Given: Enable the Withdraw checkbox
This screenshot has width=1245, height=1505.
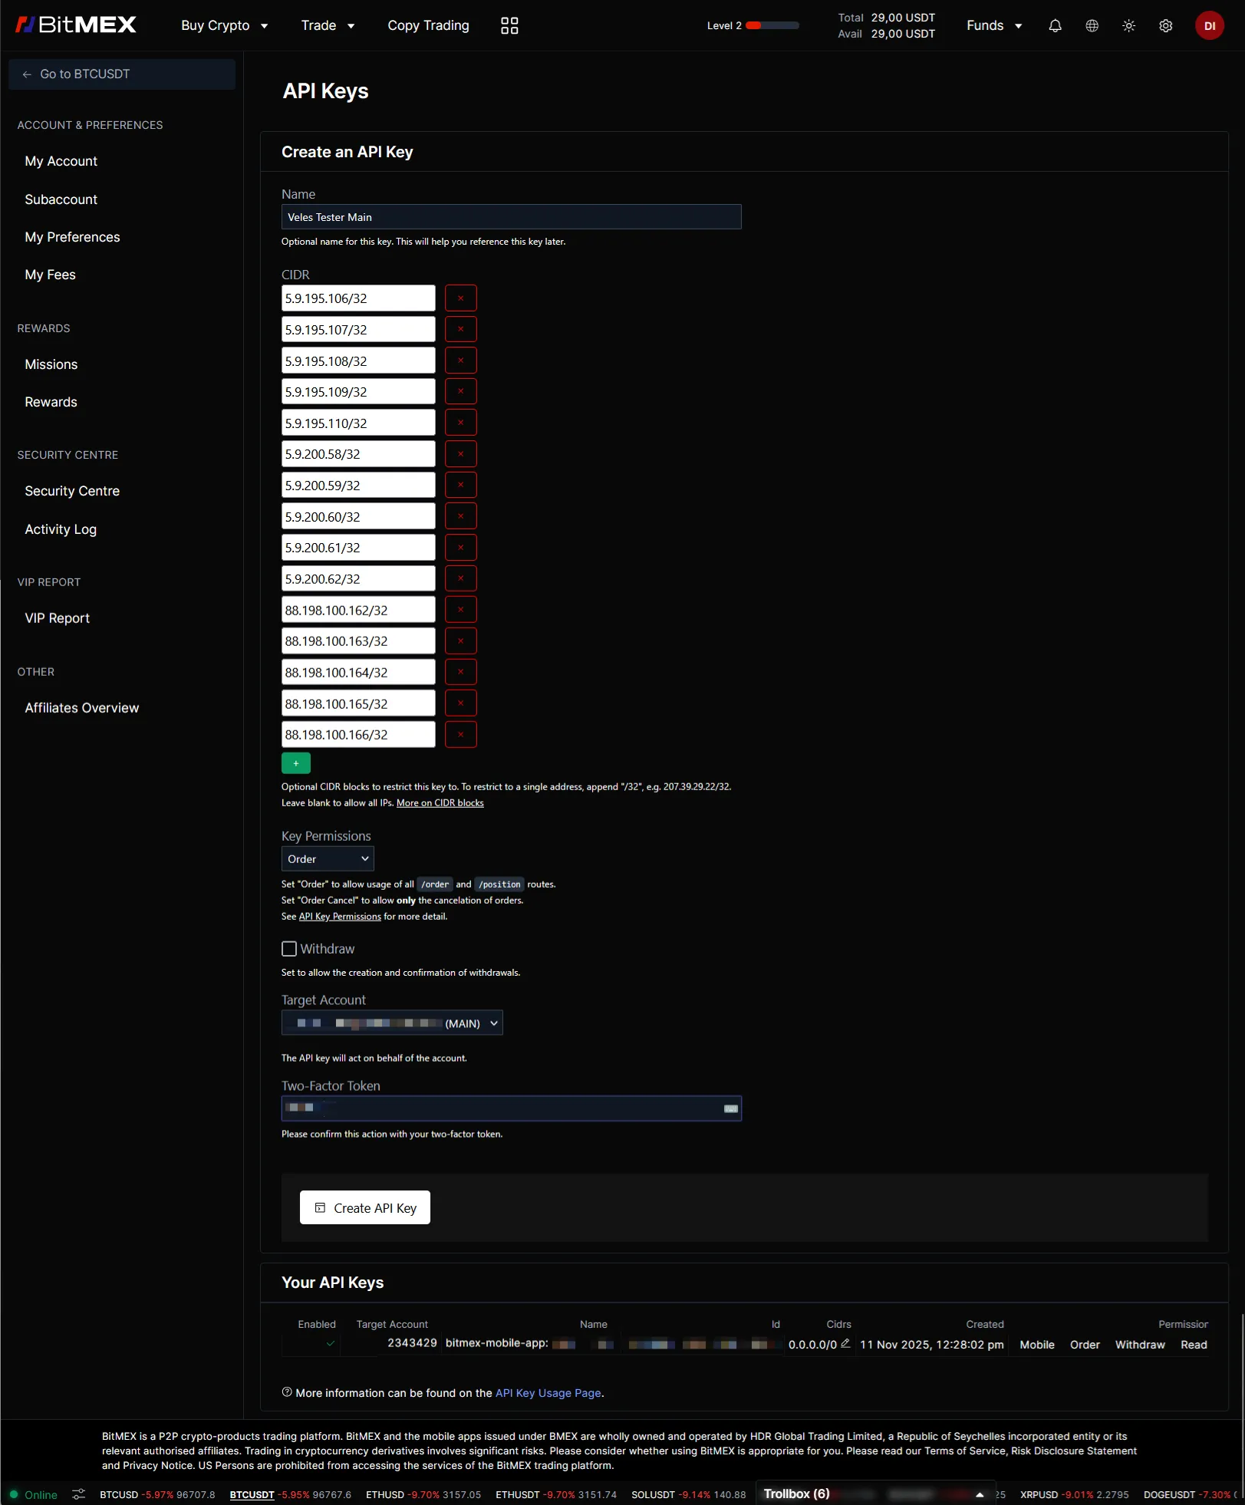Looking at the screenshot, I should coord(288,949).
